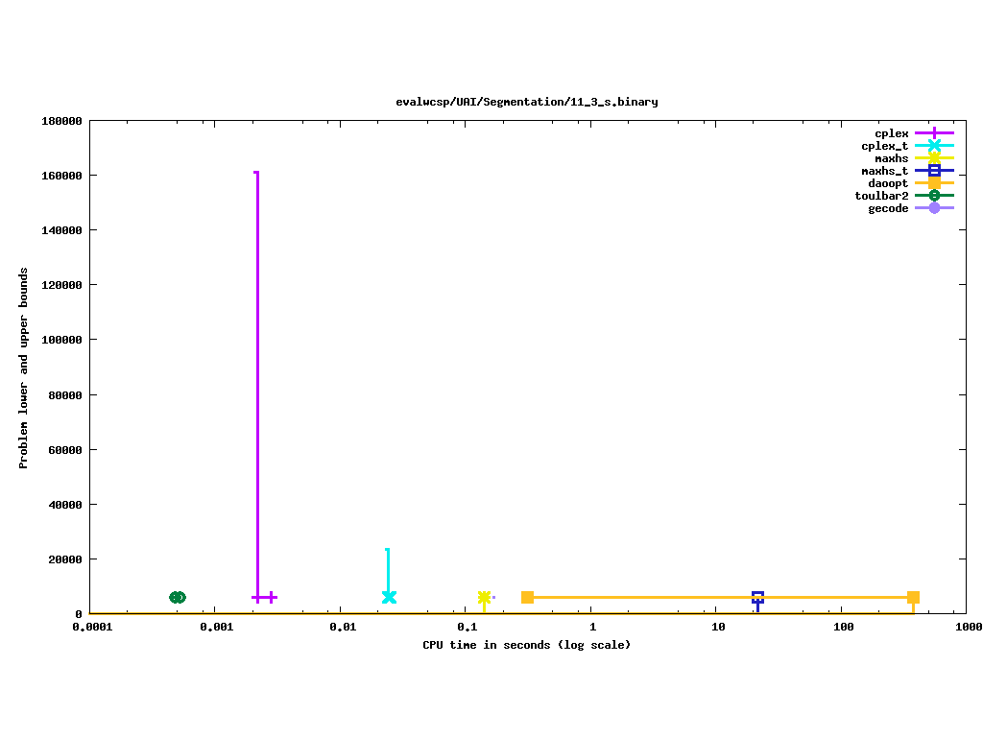This screenshot has width=983, height=737.
Task: Click the leftmost orange daoopt square data marker
Action: click(x=527, y=597)
